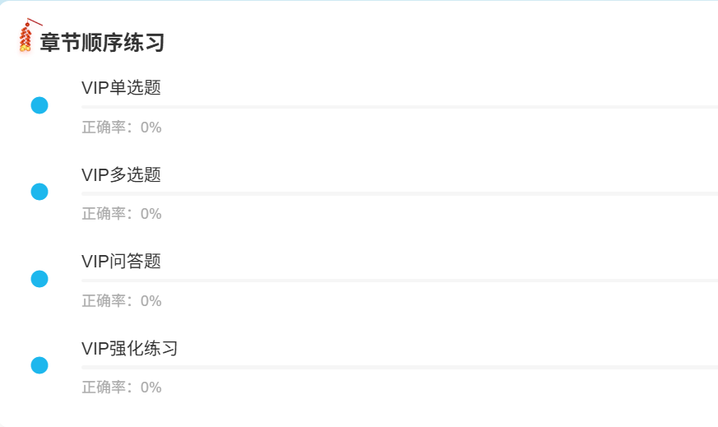Click the VIP强化练习 progress bar

click(400, 367)
